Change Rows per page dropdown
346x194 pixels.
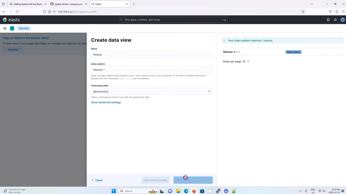[x=236, y=62]
